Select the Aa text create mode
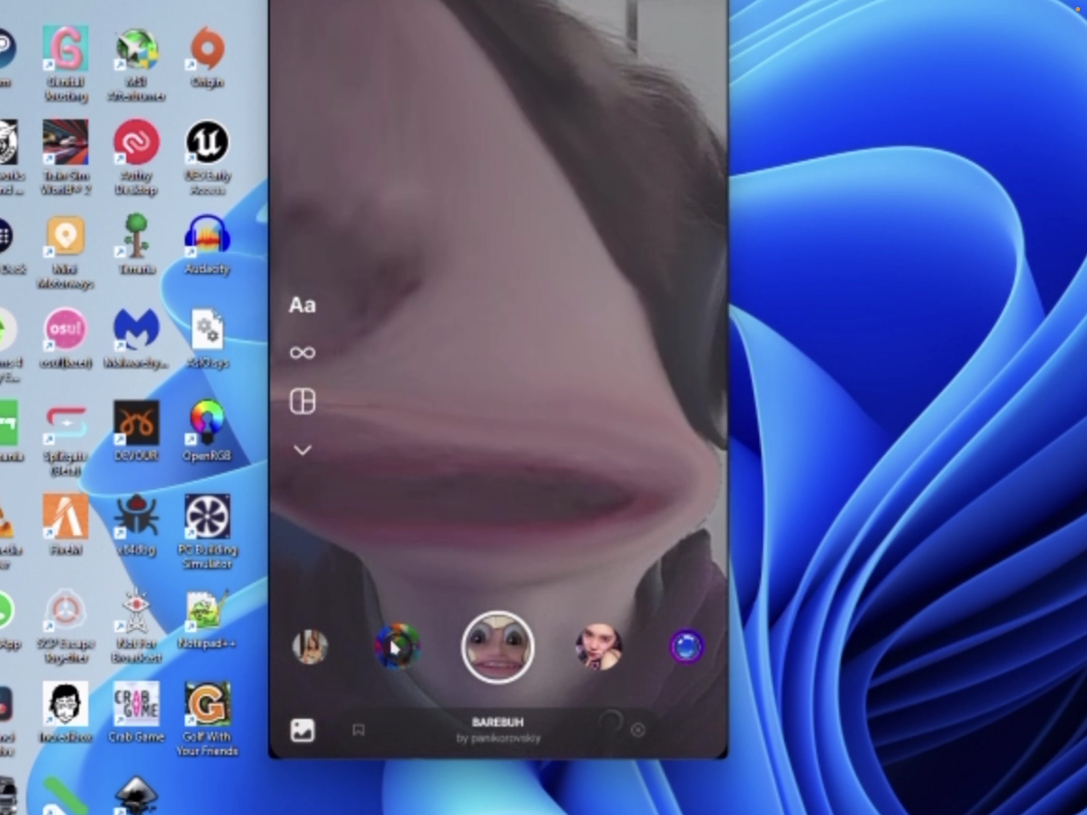Screen dimensions: 1087x815 302,305
